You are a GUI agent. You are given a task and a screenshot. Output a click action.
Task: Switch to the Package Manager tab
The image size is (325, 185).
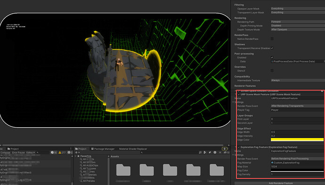(x=103, y=149)
